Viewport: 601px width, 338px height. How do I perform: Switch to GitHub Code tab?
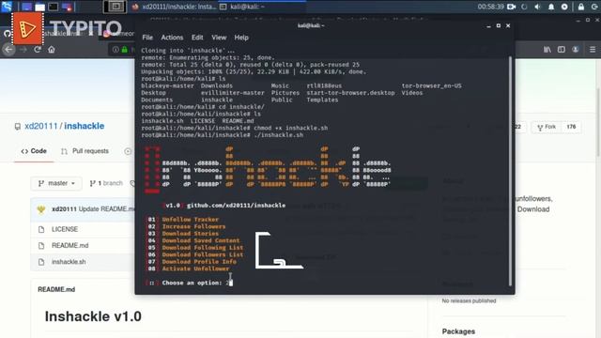tap(34, 151)
